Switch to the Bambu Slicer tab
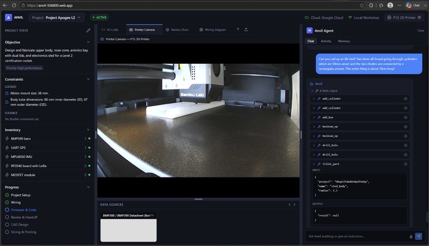 coord(177,29)
